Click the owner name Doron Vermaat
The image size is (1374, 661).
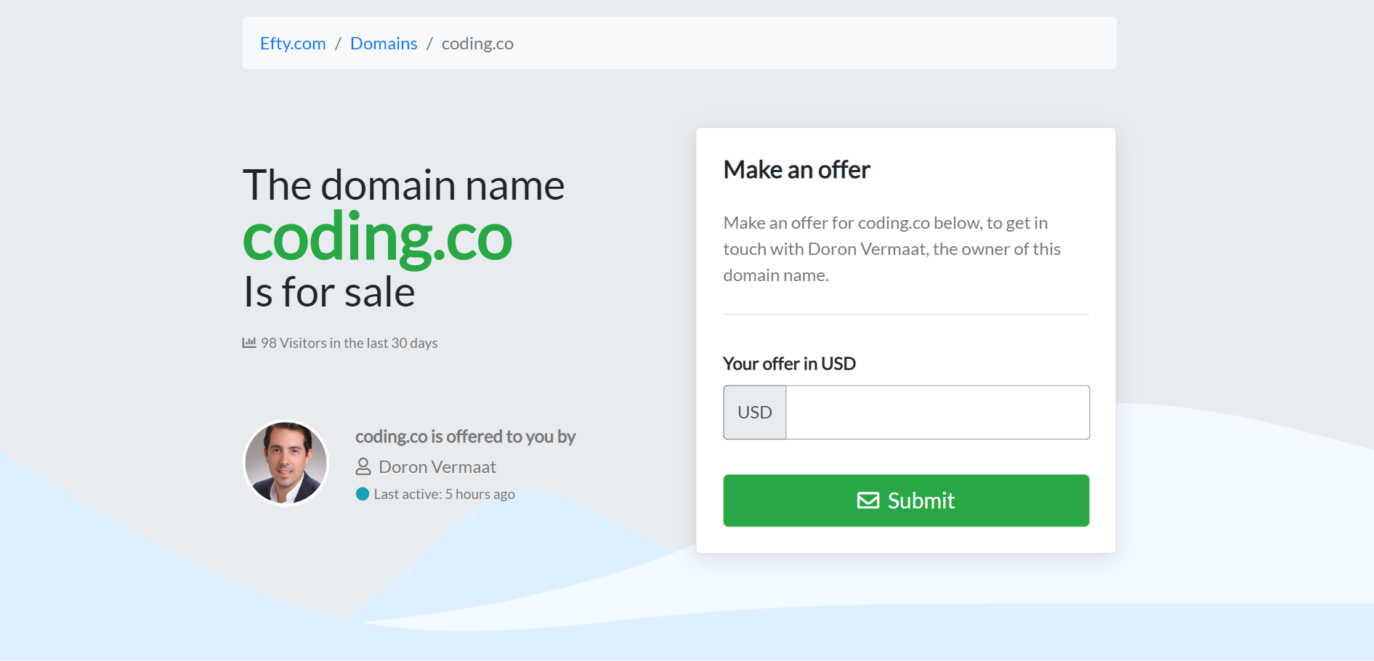click(437, 466)
